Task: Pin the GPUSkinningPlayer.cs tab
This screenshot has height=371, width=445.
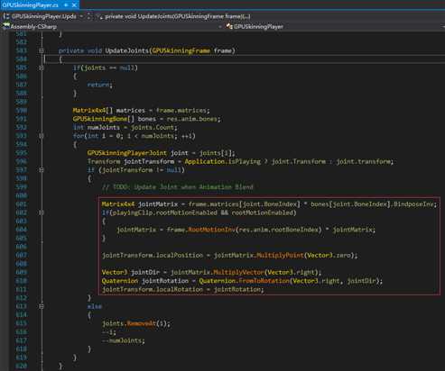Action: (66, 5)
